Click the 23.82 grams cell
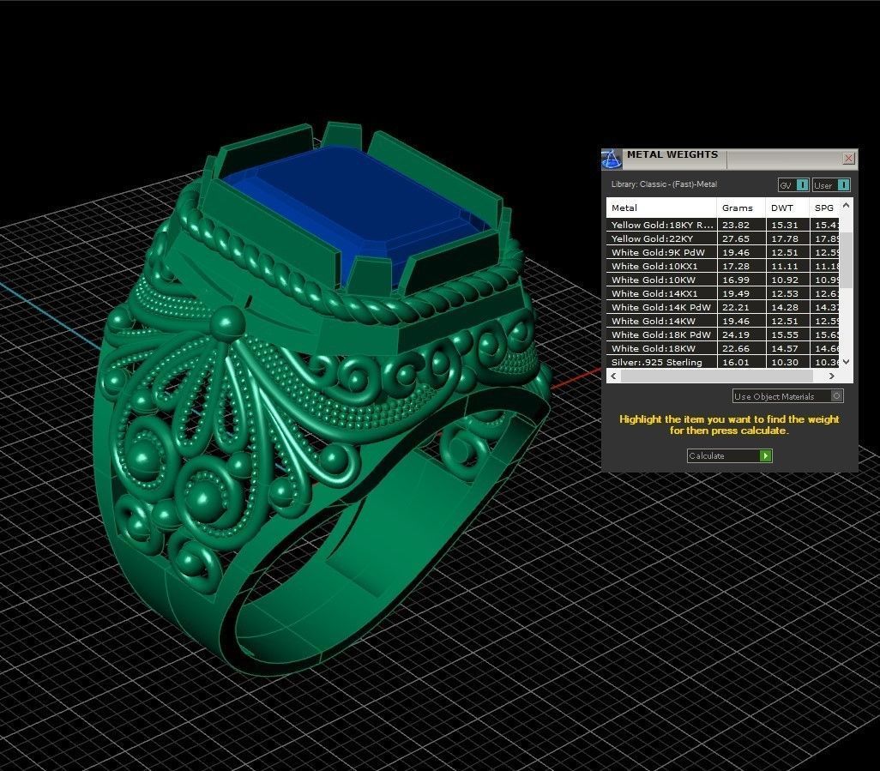 pyautogui.click(x=741, y=225)
